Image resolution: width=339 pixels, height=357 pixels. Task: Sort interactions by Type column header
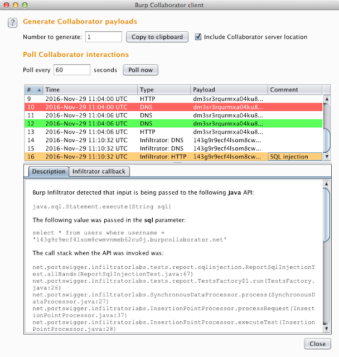[x=164, y=90]
